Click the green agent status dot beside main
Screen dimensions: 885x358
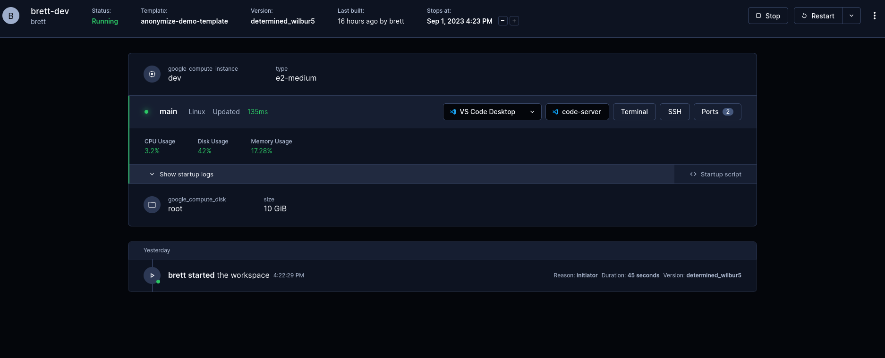coord(146,112)
